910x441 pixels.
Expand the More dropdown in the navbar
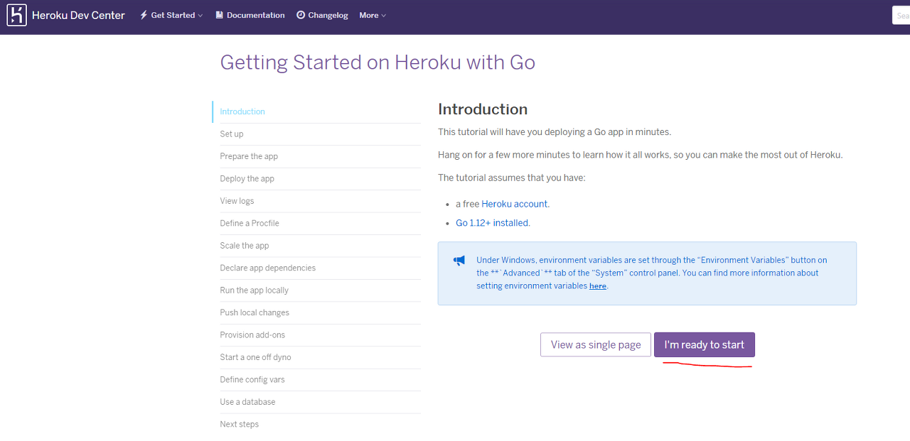click(373, 15)
